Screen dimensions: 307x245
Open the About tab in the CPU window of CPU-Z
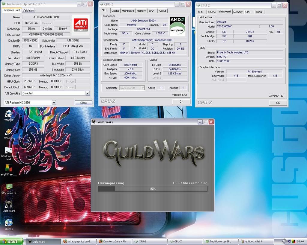[162, 11]
